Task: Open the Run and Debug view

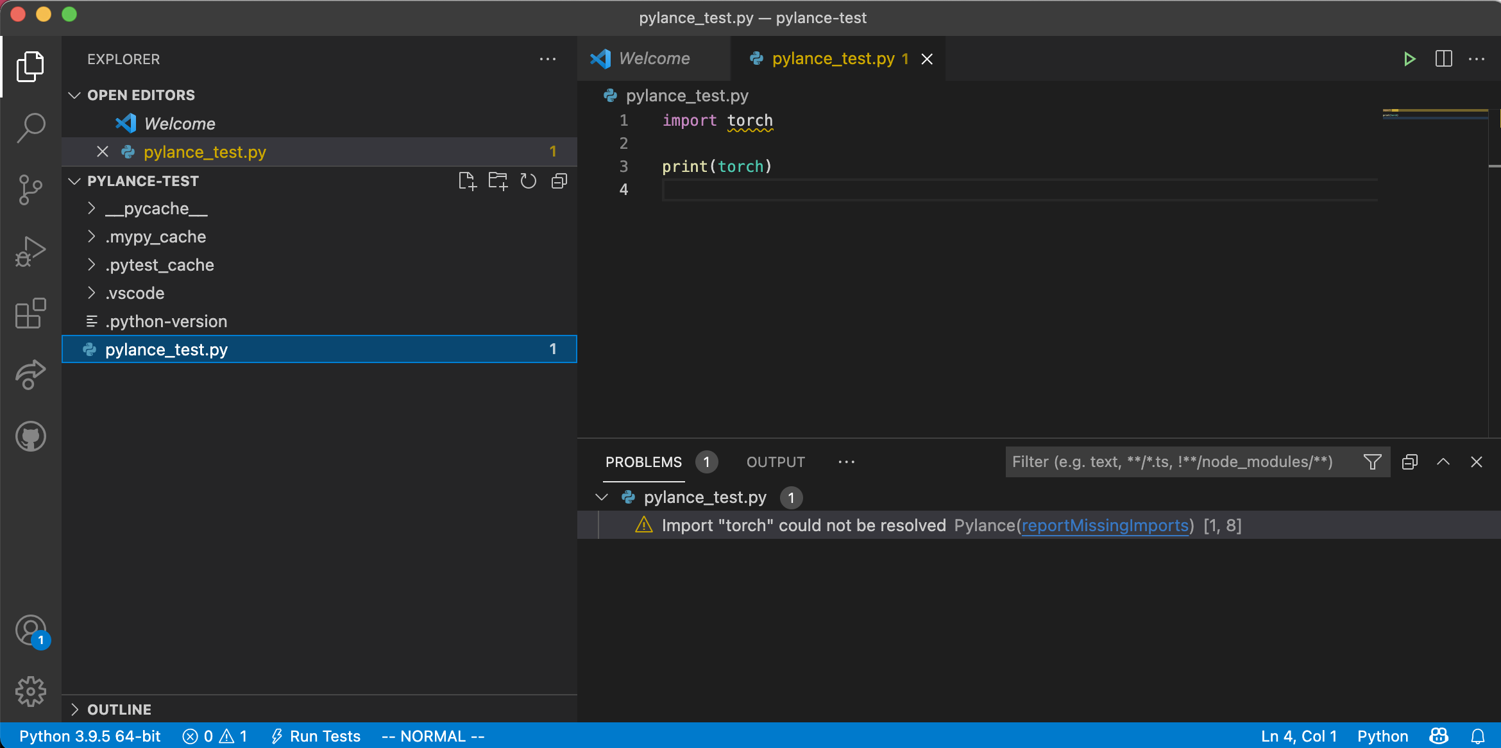Action: point(30,251)
